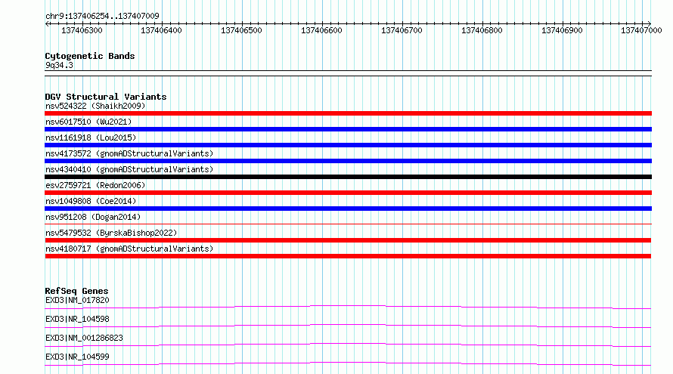The height and width of the screenshot is (374, 673).
Task: Click the blue bar for nsv1161918
Action: click(x=348, y=145)
